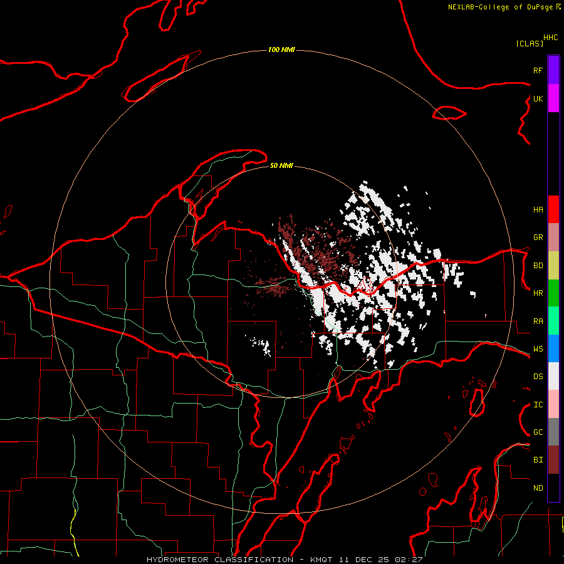
Task: Click the UK legend label
Action: click(538, 98)
